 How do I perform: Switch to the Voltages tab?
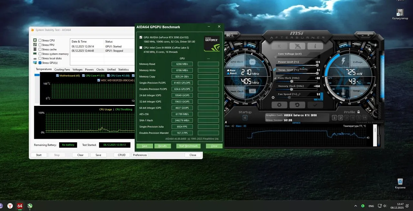[x=77, y=69]
